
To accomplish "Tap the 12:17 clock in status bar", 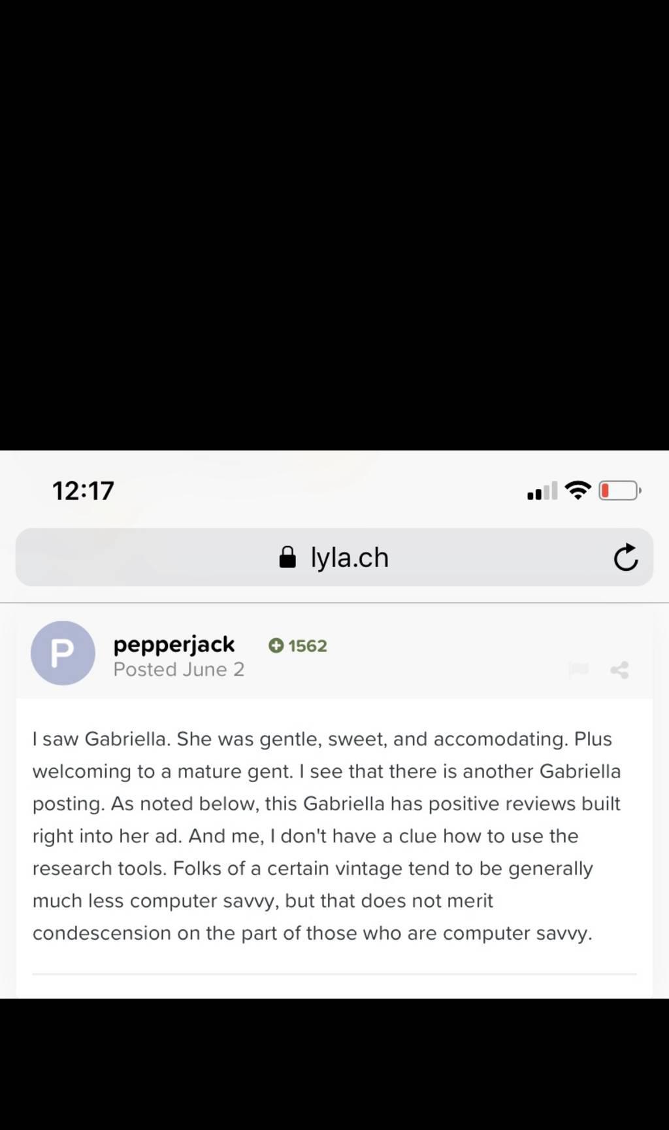I will pyautogui.click(x=83, y=490).
